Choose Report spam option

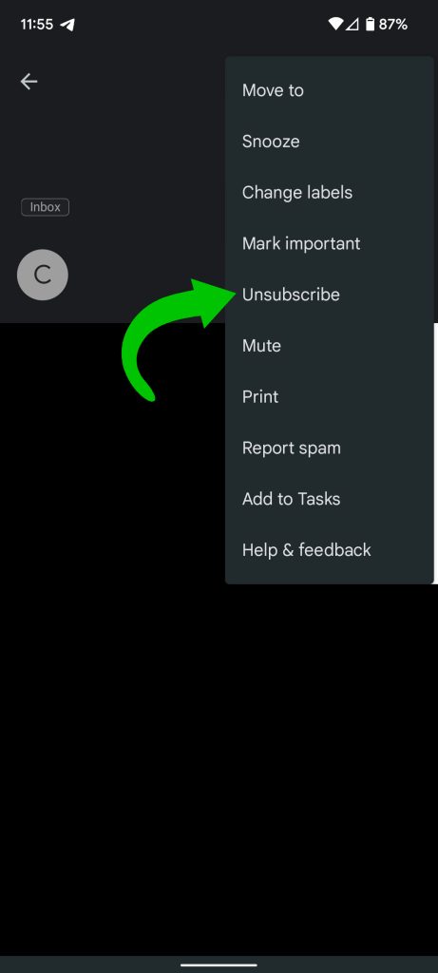coord(330,448)
